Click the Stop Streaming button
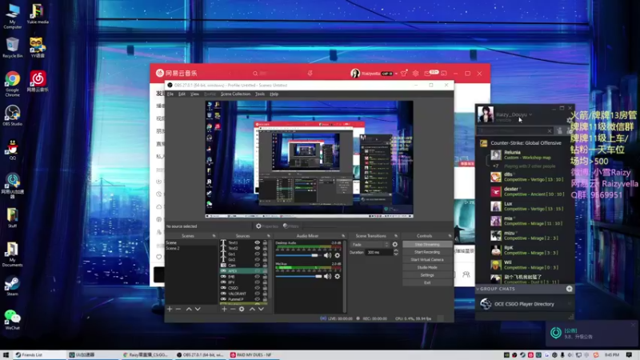640x360 pixels. point(427,245)
